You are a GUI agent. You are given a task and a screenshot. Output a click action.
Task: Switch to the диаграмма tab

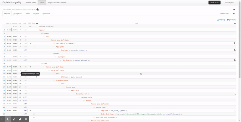click(18, 14)
